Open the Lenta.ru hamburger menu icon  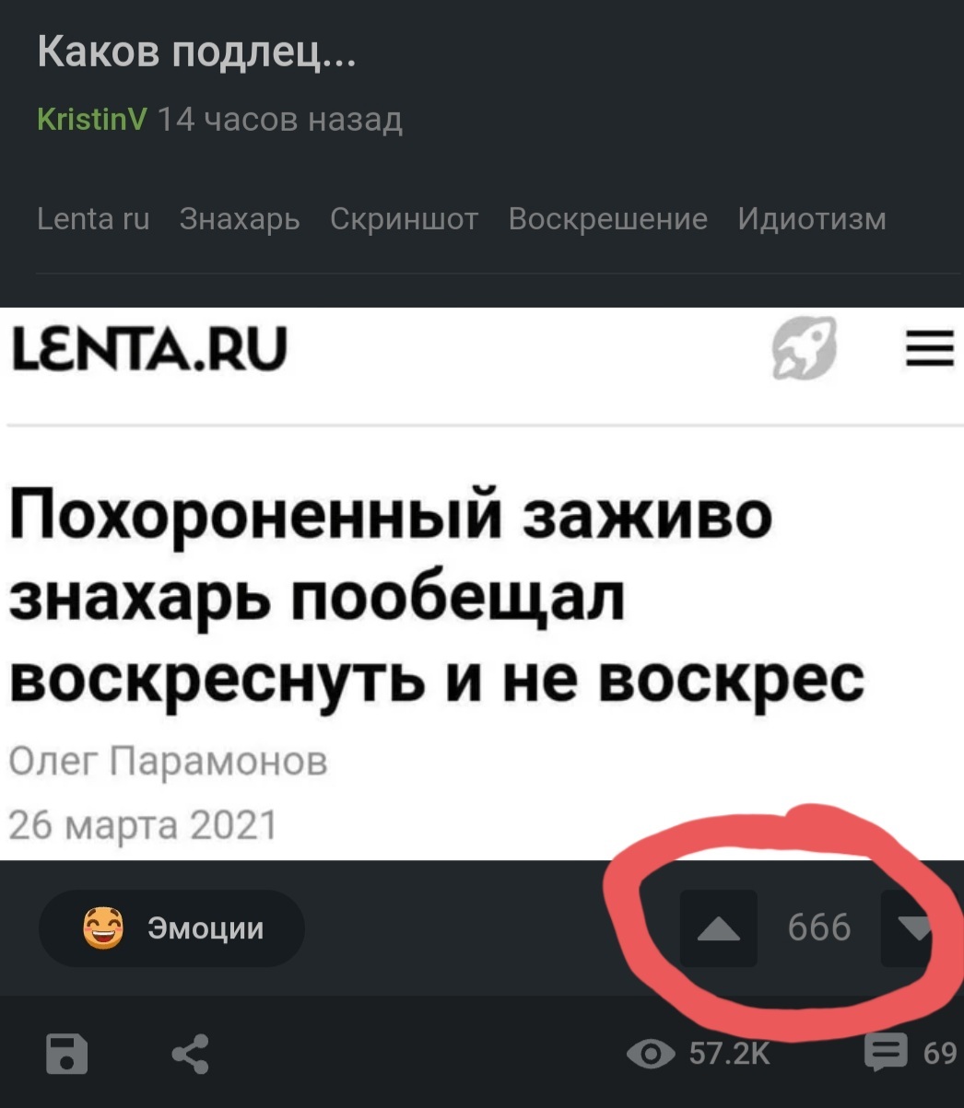[929, 350]
